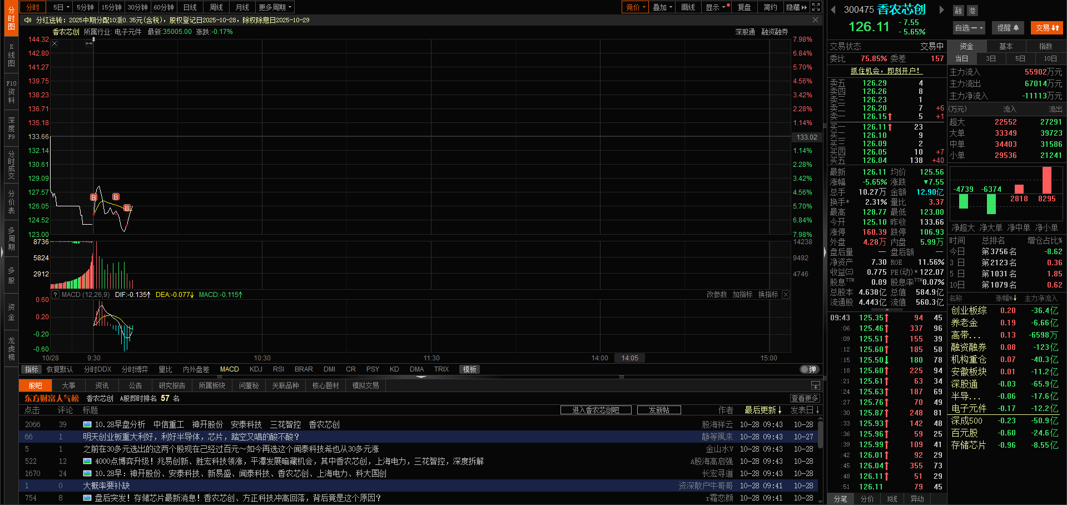Click the 改参数 link in MACD panel
1067x505 pixels.
(717, 295)
